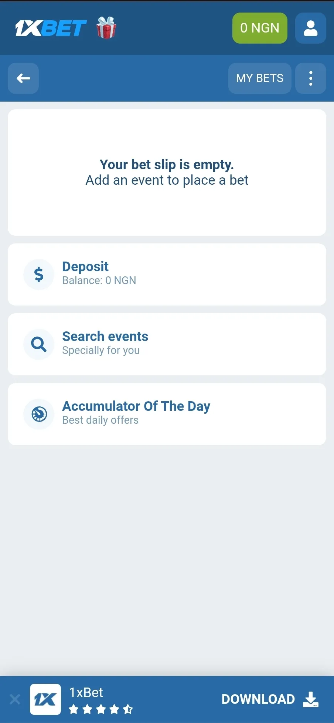Open the MY BETS tab
This screenshot has width=334, height=723.
coord(260,78)
